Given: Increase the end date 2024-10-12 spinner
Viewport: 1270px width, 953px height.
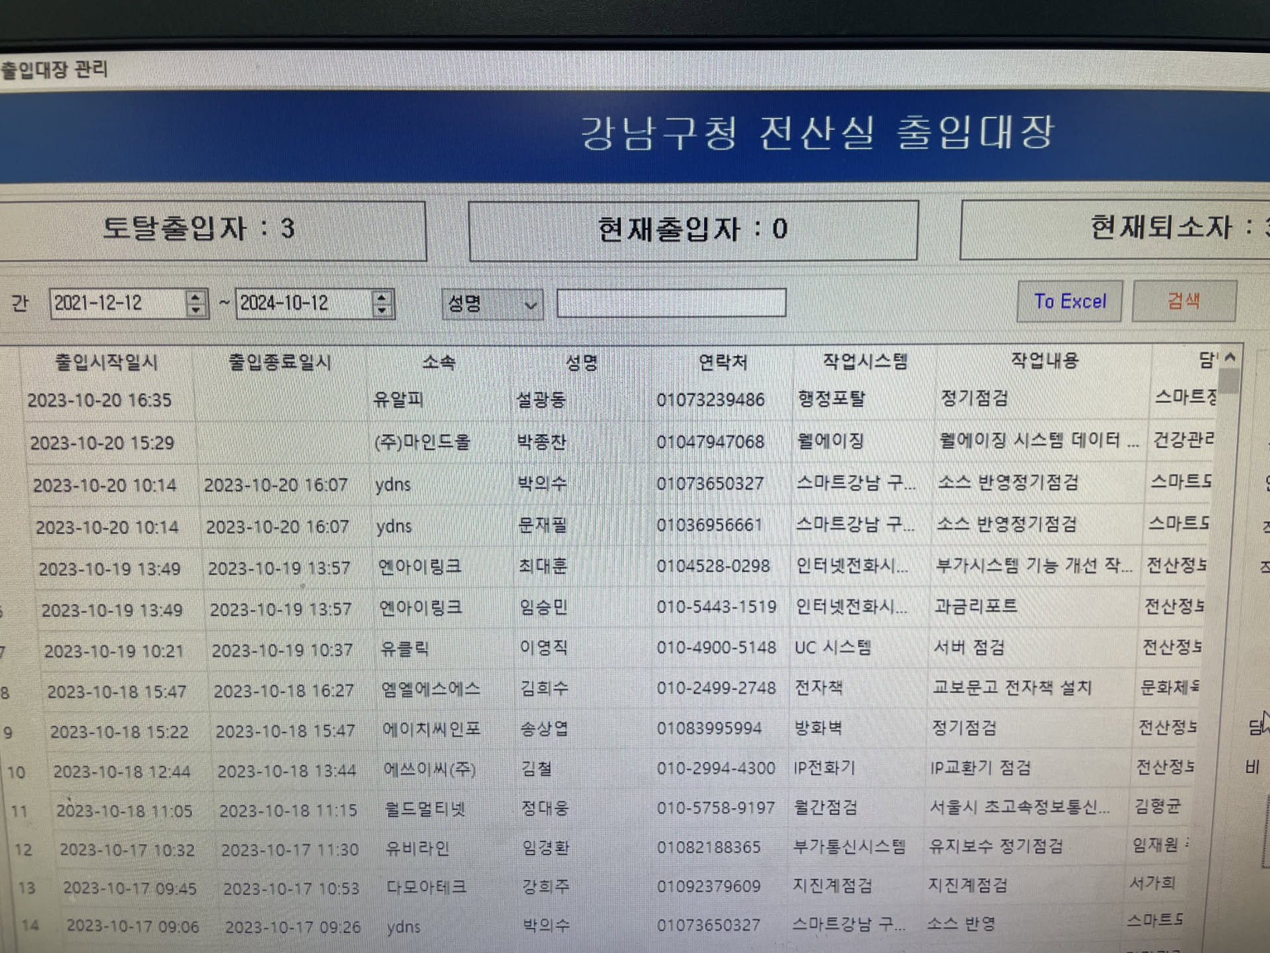Looking at the screenshot, I should pos(382,297).
